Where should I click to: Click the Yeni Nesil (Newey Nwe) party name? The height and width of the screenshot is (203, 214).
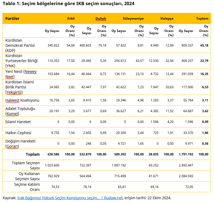tap(21, 74)
